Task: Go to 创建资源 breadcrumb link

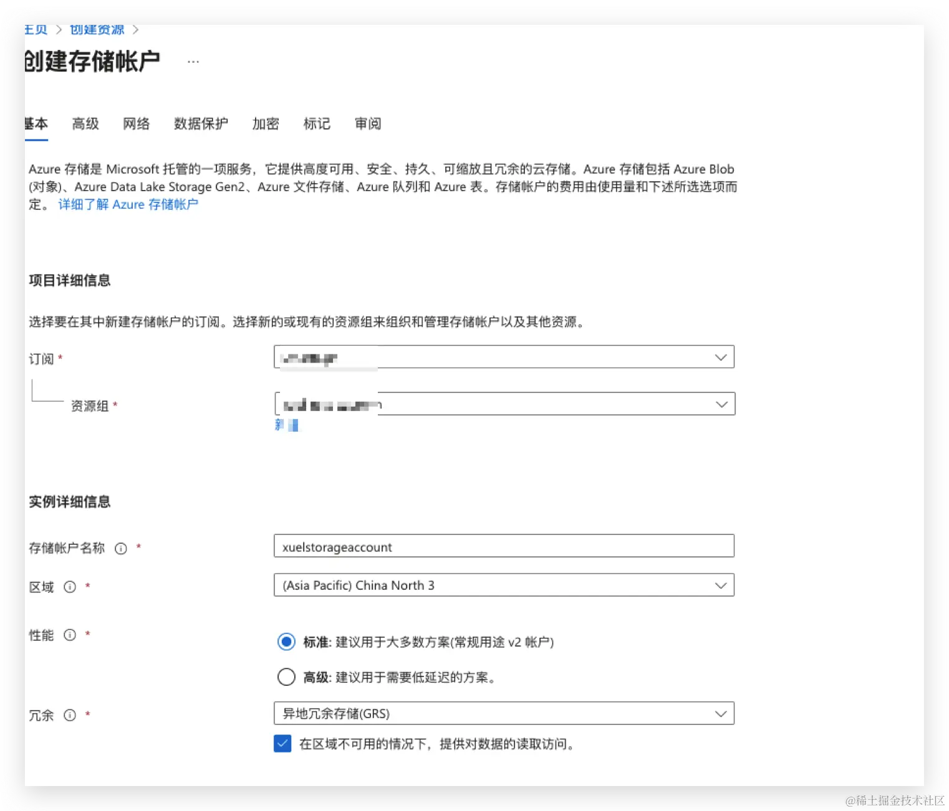Action: pyautogui.click(x=97, y=29)
